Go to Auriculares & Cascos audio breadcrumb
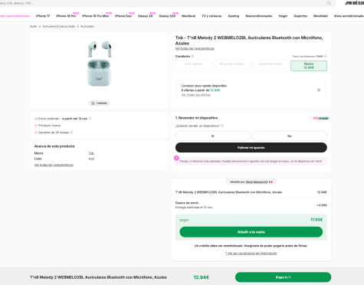Image resolution: width=364 pixels, height=285 pixels. point(59,26)
